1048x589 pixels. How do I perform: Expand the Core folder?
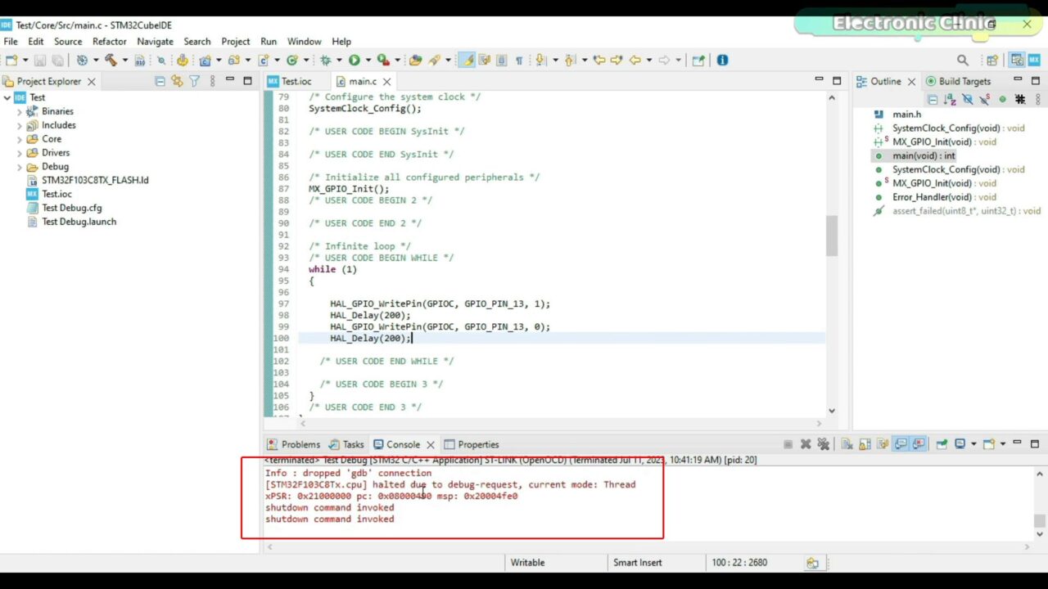(x=20, y=139)
